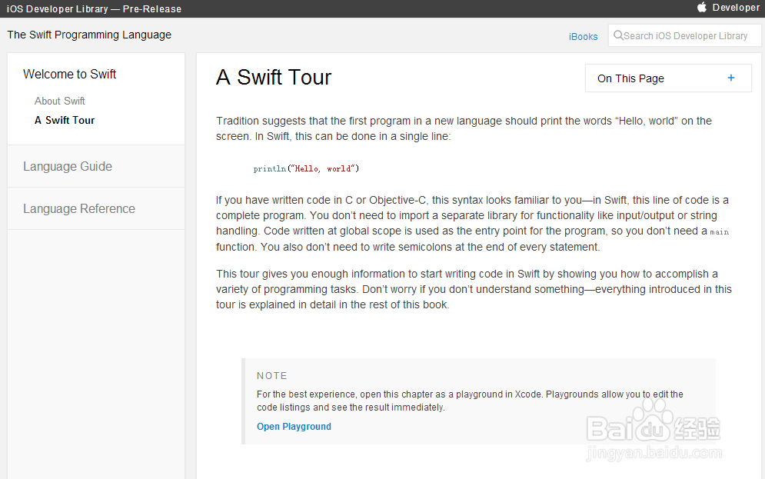Click the println("Hello, world") code line
The image size is (765, 479).
click(306, 169)
